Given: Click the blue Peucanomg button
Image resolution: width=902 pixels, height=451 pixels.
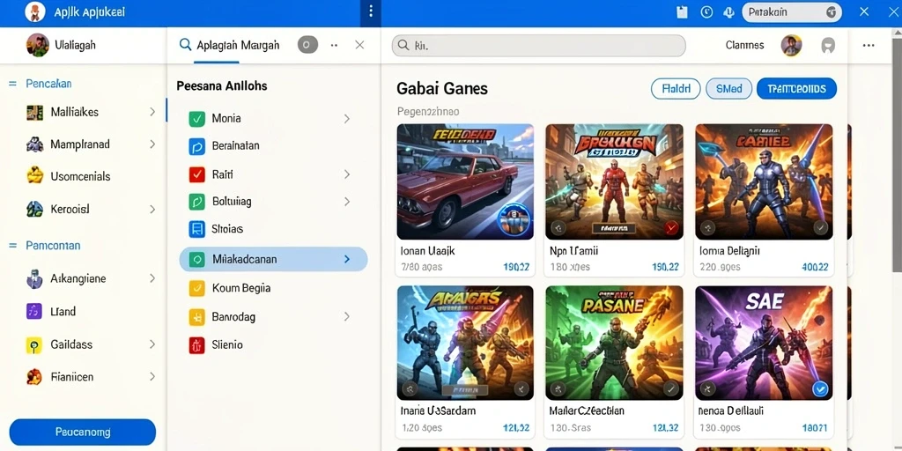Looking at the screenshot, I should (x=83, y=432).
